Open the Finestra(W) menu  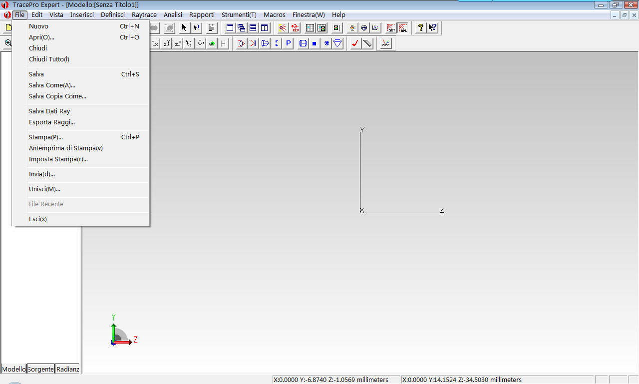click(x=309, y=15)
